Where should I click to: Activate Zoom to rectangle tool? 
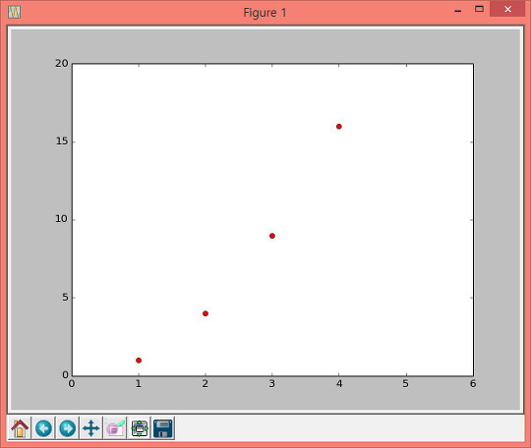click(115, 428)
